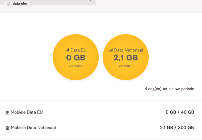Select the Mobiele Data EU row label
The width and height of the screenshot is (202, 140).
pyautogui.click(x=27, y=112)
